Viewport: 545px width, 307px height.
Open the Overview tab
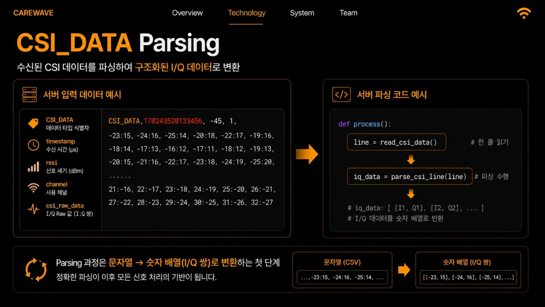click(x=187, y=13)
